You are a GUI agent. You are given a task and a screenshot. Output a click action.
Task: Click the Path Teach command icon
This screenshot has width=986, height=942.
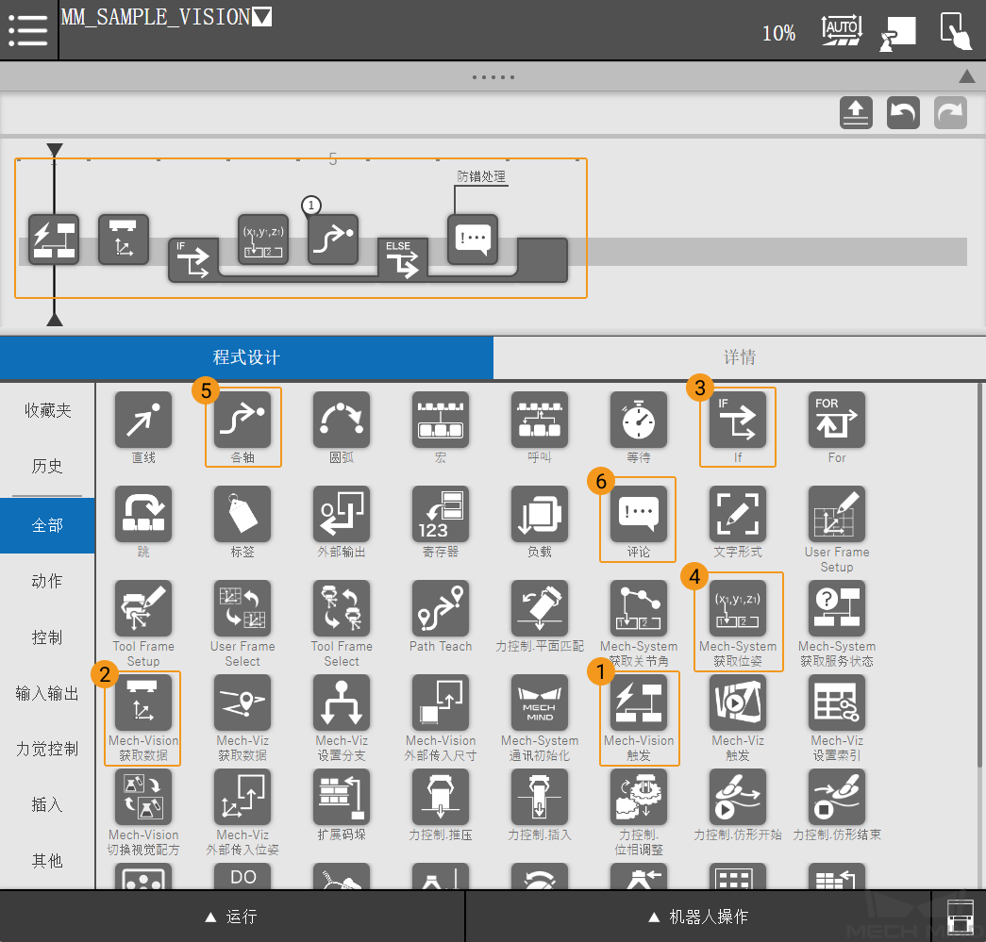click(x=441, y=609)
